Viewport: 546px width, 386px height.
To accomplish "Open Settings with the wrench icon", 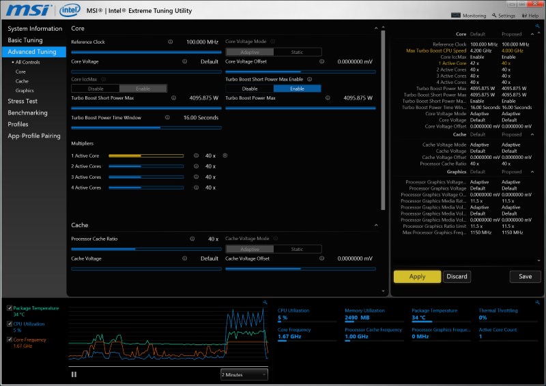I will [x=504, y=16].
